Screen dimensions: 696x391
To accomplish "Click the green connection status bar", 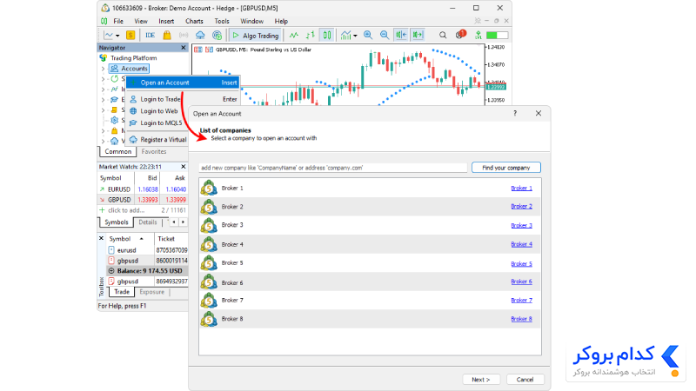I will (x=497, y=35).
